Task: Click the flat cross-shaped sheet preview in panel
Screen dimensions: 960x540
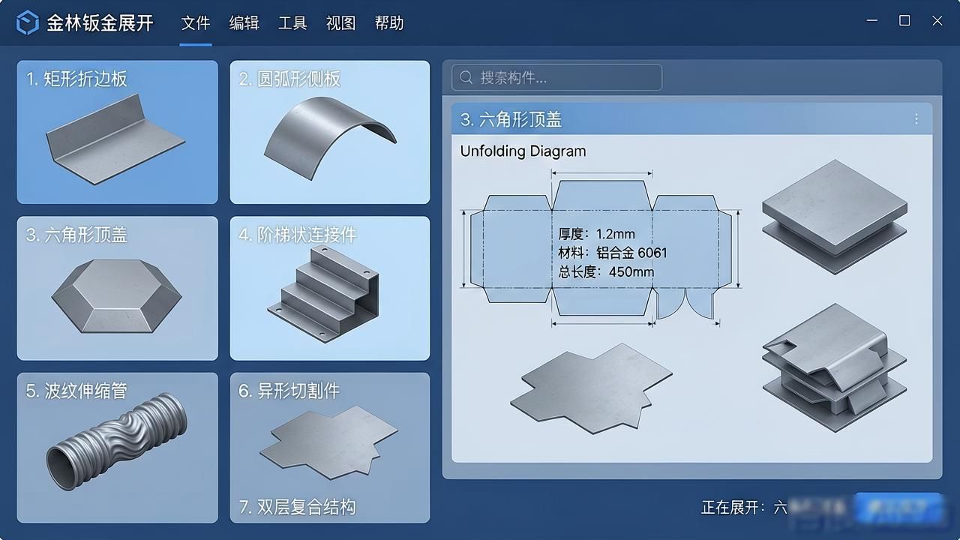Action: tap(591, 387)
